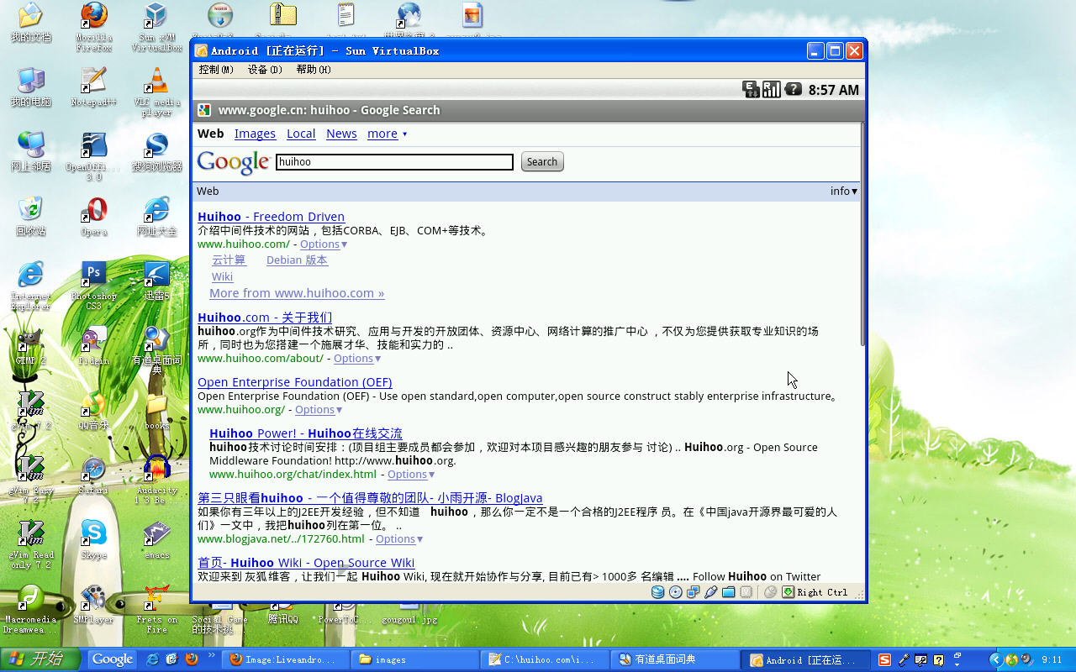Click the Android help question-mark status icon
Viewport: 1076px width, 672px height.
793,89
